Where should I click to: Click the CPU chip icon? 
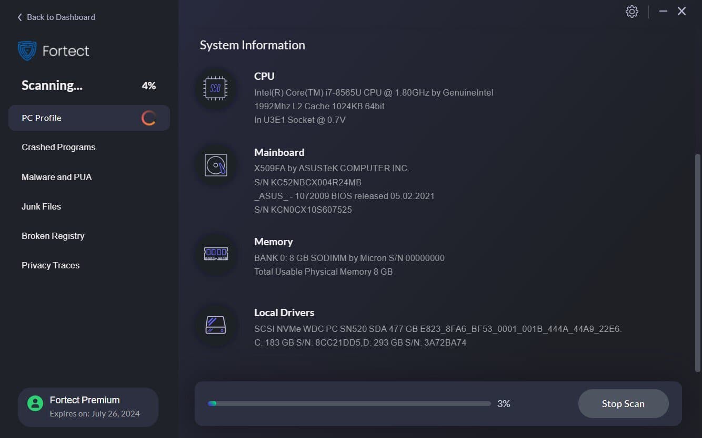pos(215,89)
